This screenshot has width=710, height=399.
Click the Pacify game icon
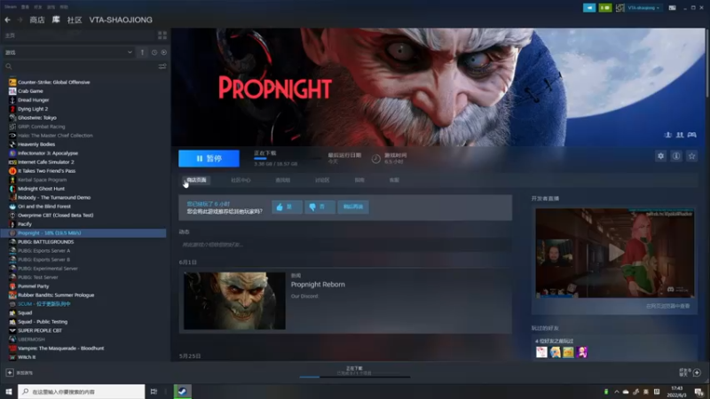click(x=12, y=224)
